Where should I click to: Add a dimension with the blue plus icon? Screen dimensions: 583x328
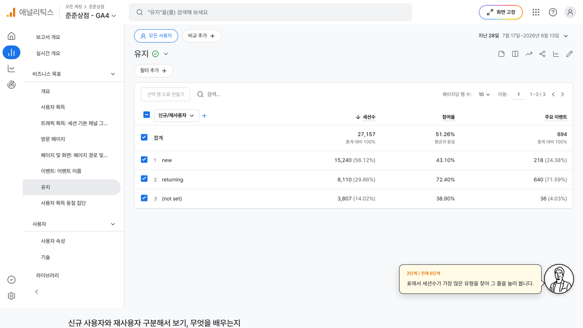(x=205, y=116)
